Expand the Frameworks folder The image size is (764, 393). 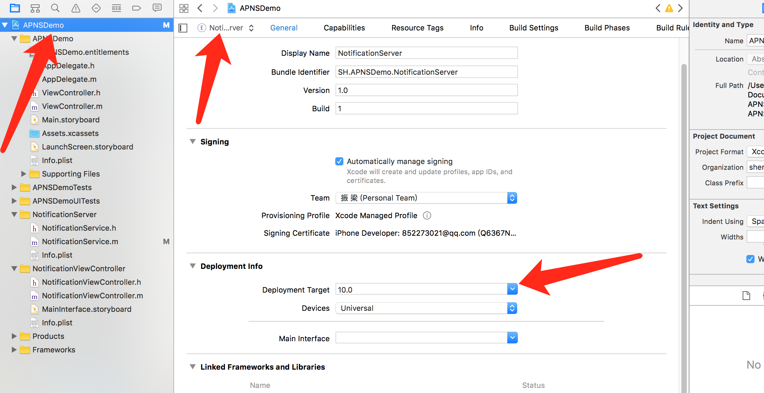coord(14,350)
